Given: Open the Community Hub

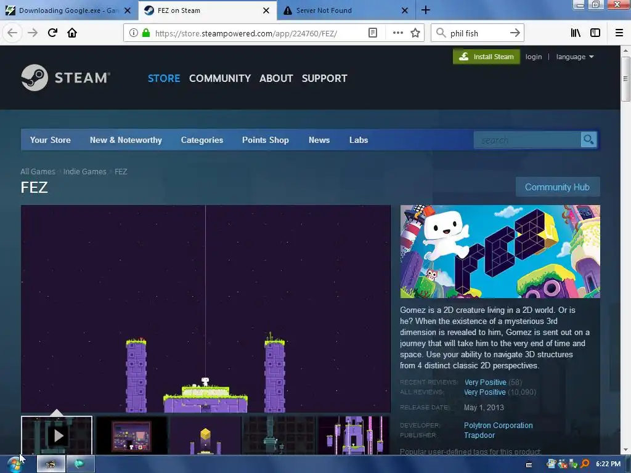Looking at the screenshot, I should click(557, 187).
